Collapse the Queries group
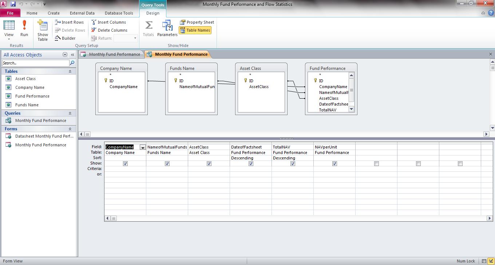The height and width of the screenshot is (265, 495). pyautogui.click(x=70, y=113)
